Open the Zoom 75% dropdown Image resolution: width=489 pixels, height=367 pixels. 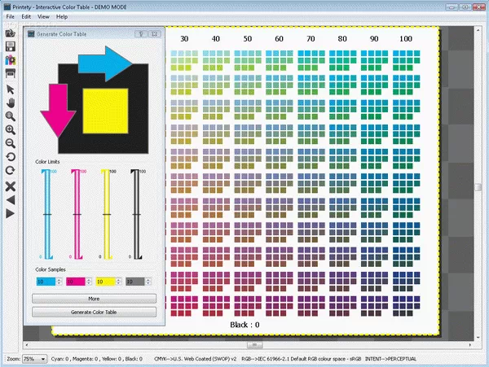tap(34, 359)
